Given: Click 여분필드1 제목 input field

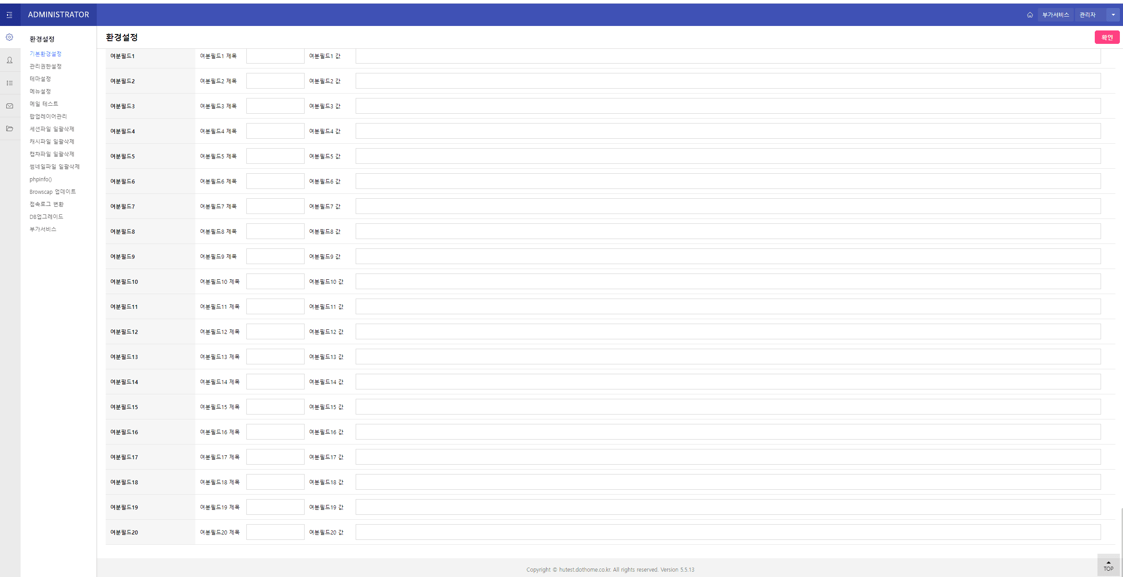Looking at the screenshot, I should tap(275, 56).
